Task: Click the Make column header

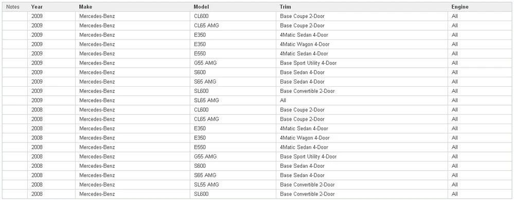Action: click(133, 7)
